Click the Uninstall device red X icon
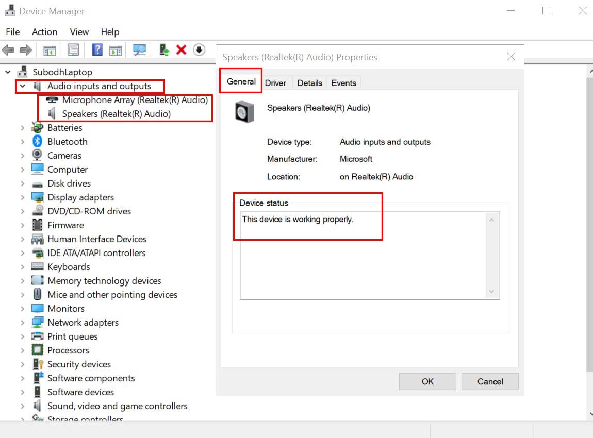Viewport: 593px width, 438px height. click(182, 49)
